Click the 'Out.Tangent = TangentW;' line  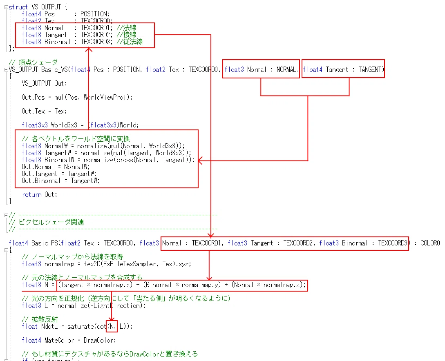[x=59, y=174]
